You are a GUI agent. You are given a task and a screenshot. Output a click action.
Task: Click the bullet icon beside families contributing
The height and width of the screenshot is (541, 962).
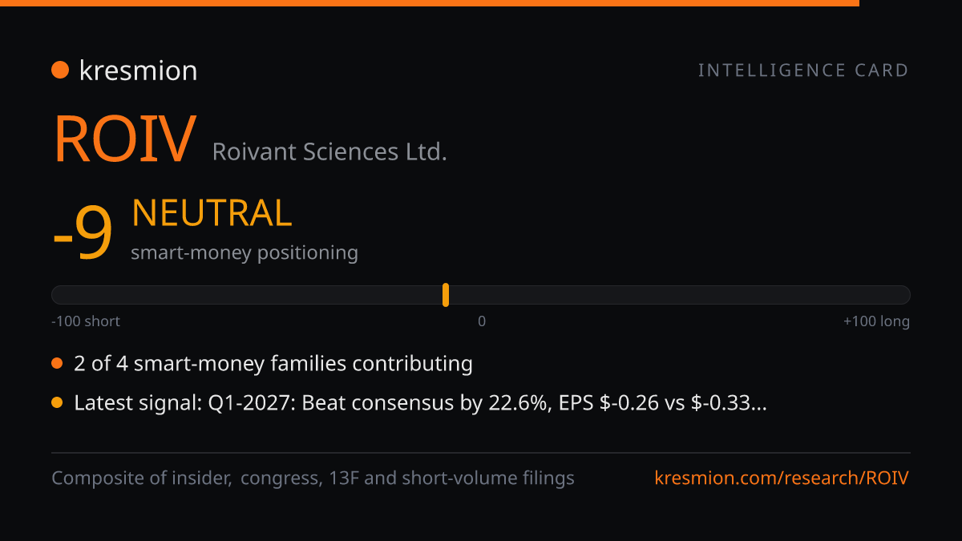click(57, 364)
